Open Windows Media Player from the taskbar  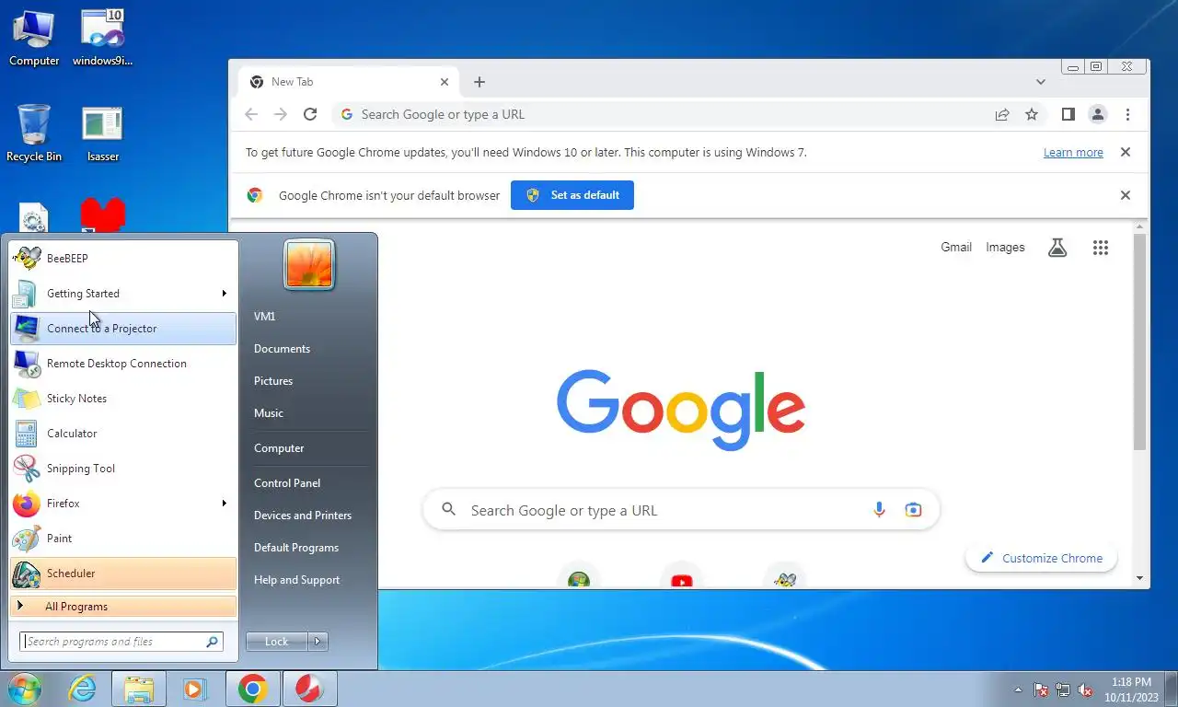pyautogui.click(x=194, y=689)
